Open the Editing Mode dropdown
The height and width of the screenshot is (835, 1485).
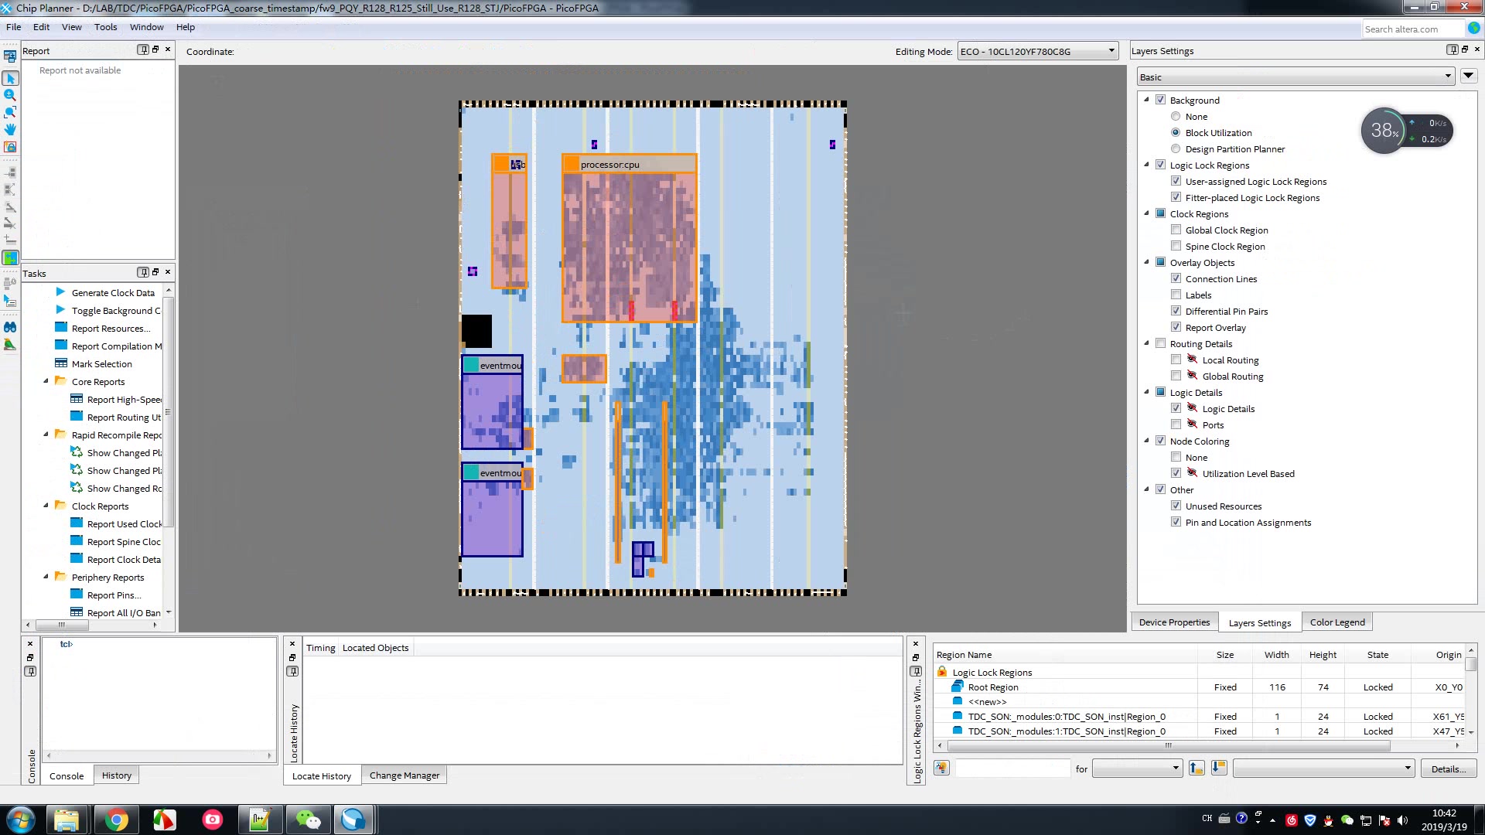tap(1111, 50)
